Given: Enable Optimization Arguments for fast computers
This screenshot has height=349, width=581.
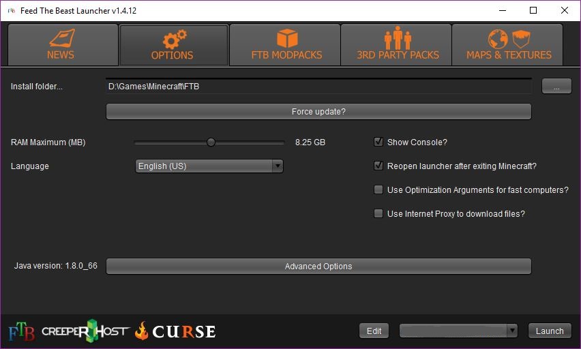Looking at the screenshot, I should tap(378, 189).
